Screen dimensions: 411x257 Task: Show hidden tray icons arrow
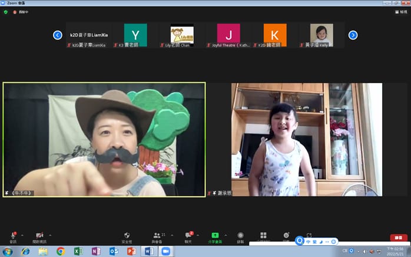tap(359, 252)
